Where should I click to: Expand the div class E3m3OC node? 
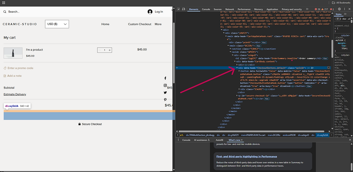[x=239, y=89]
